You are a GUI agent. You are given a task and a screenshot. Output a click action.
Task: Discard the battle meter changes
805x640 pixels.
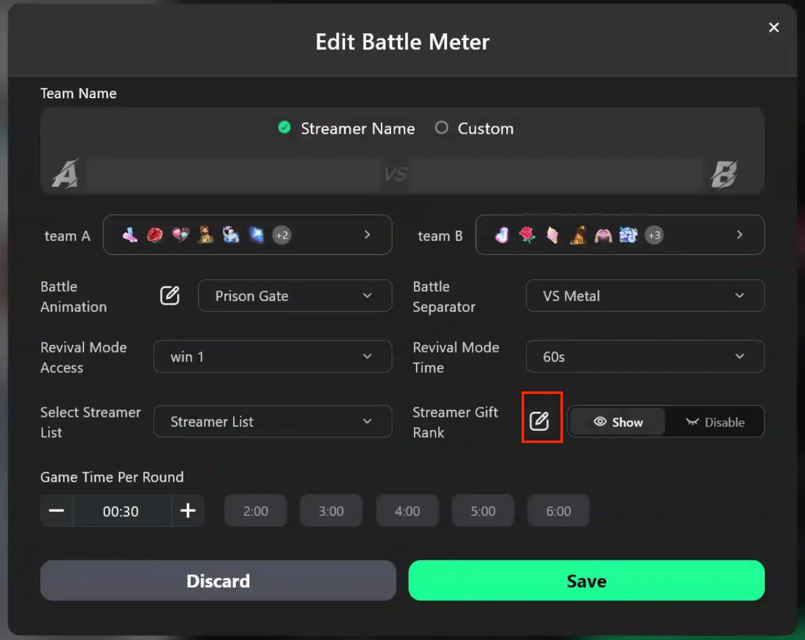218,581
